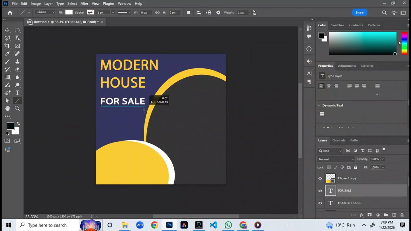Viewport: 411px width, 231px height.
Task: Select the Path Selection tool
Action: [x=7, y=101]
